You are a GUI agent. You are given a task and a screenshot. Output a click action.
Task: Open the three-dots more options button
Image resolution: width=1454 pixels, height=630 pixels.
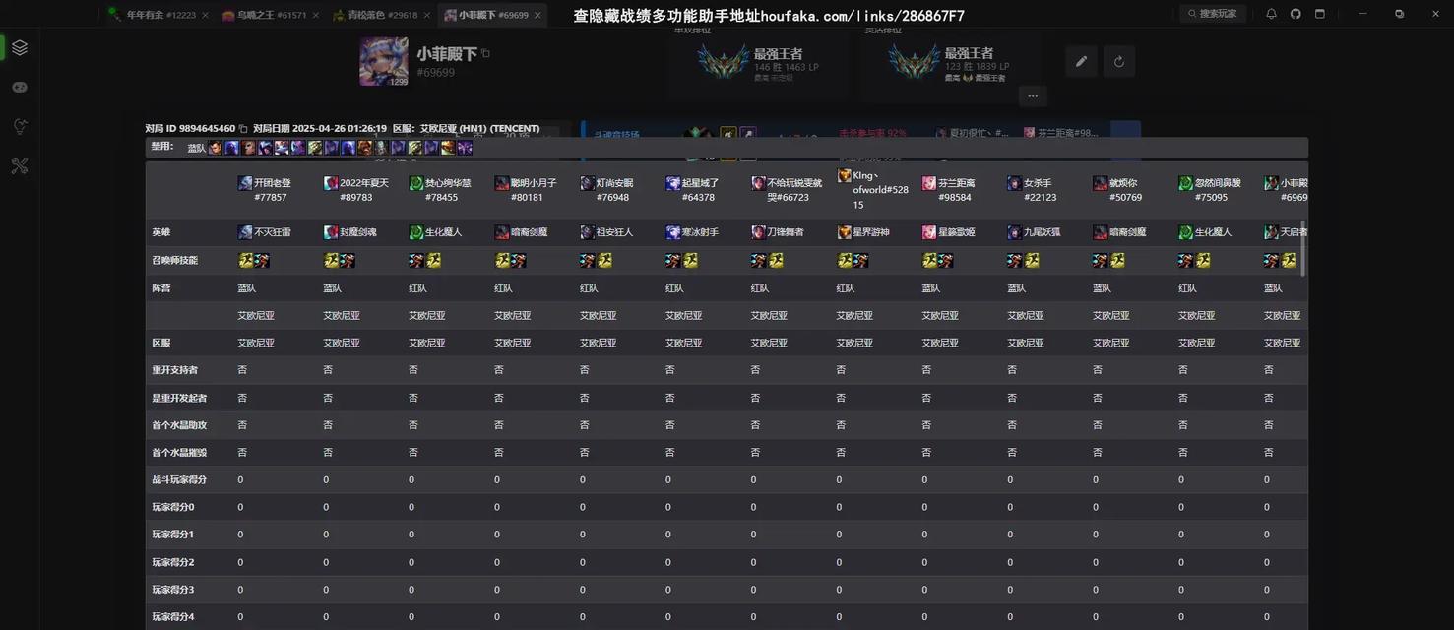point(1033,95)
